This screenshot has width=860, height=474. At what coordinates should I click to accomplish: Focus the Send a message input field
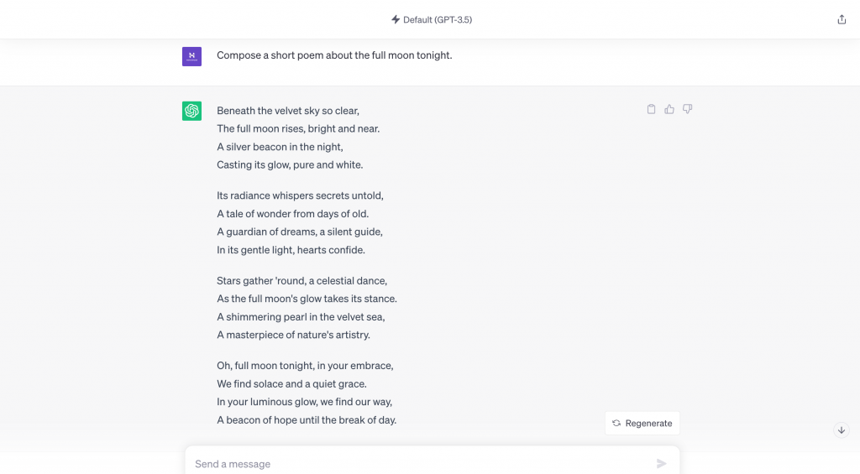pyautogui.click(x=420, y=463)
